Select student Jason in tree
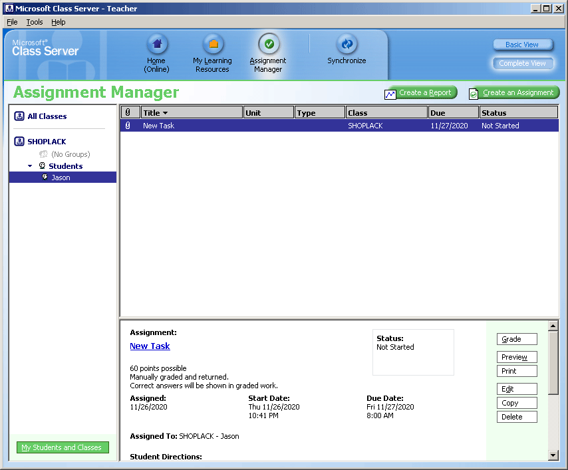This screenshot has height=470, width=568. coord(61,177)
